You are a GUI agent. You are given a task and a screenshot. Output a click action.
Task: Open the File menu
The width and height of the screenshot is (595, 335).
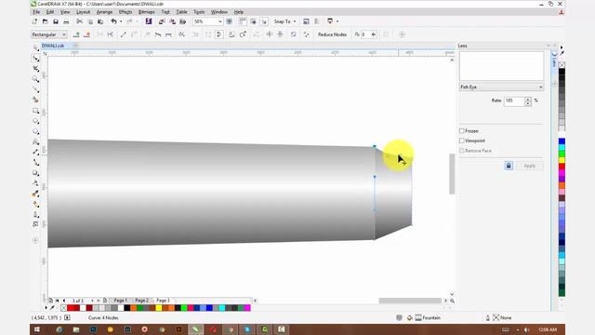click(36, 12)
